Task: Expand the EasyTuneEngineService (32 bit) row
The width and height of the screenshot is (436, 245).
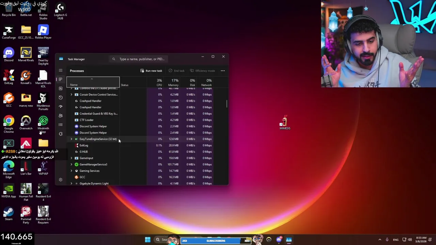Action: click(x=72, y=139)
